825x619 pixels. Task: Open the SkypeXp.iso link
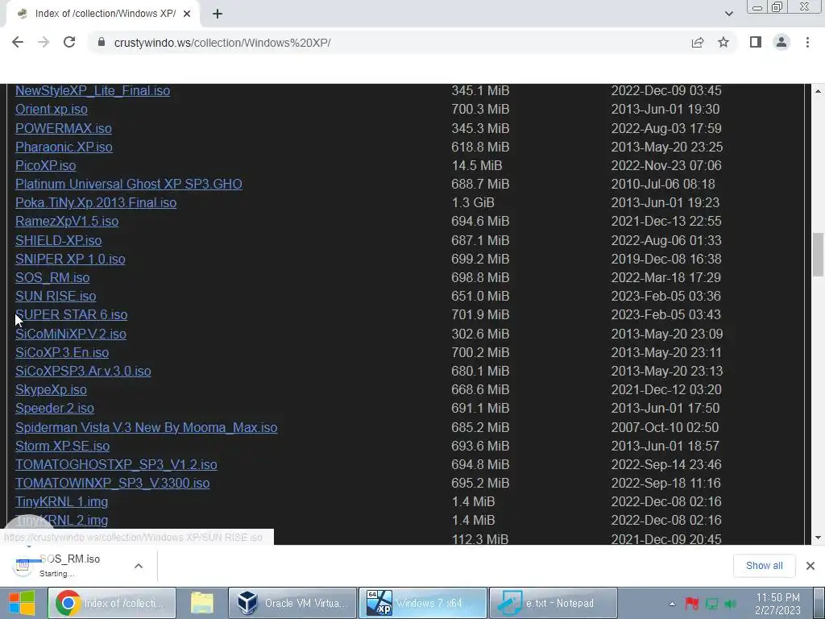click(51, 389)
